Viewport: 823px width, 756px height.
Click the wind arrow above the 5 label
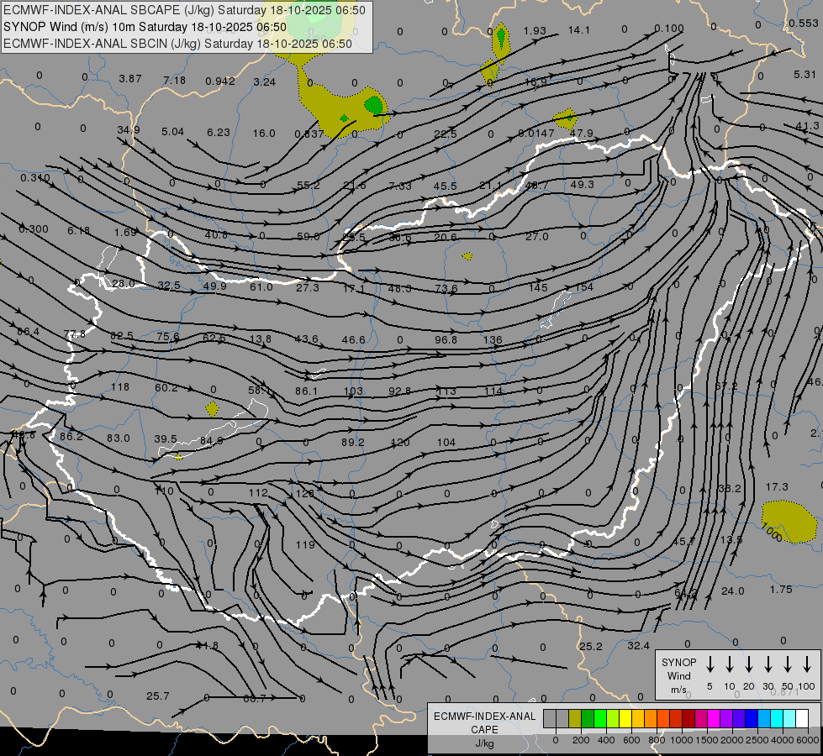(x=710, y=664)
